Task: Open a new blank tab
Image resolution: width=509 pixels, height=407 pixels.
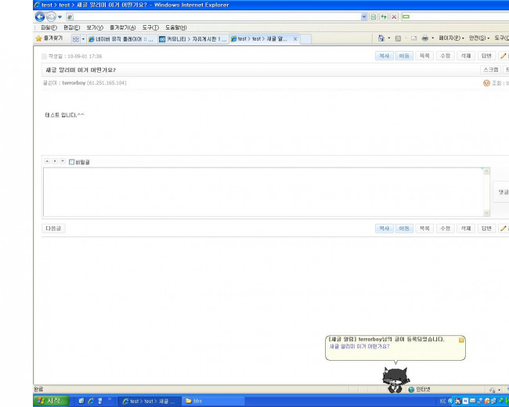Action: coord(305,39)
